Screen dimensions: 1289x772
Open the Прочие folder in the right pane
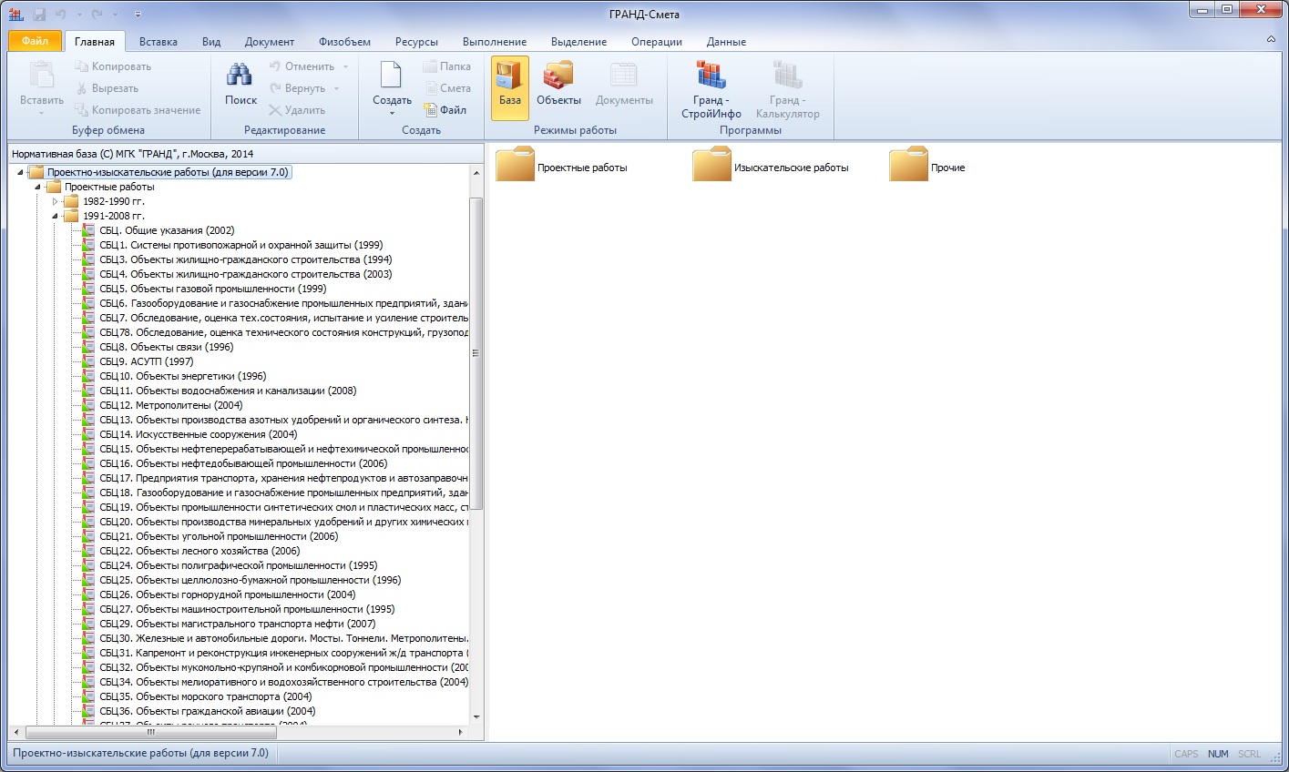(927, 167)
